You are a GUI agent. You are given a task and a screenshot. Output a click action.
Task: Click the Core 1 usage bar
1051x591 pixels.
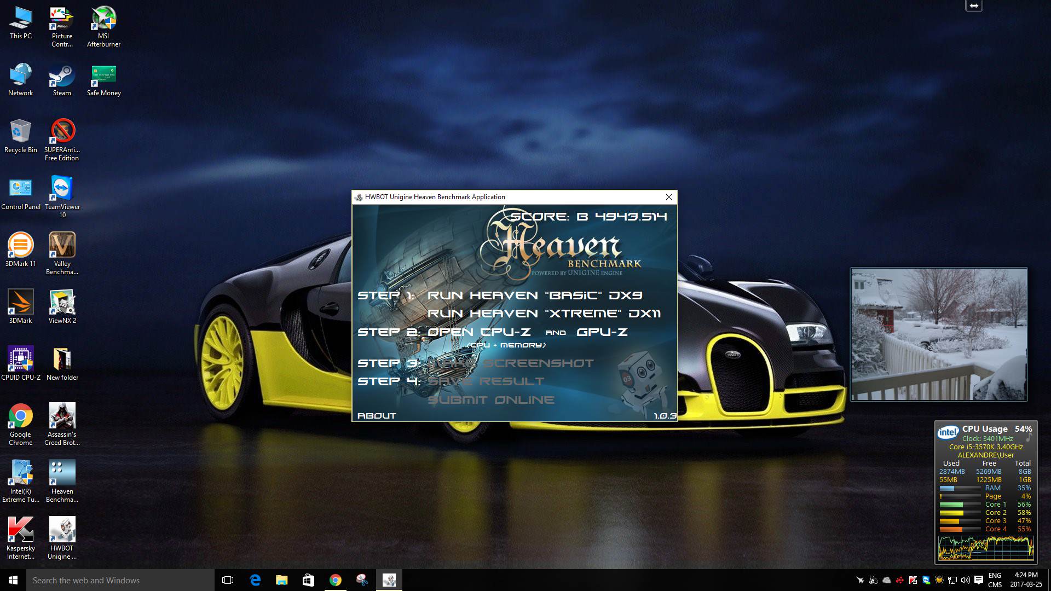pos(960,505)
